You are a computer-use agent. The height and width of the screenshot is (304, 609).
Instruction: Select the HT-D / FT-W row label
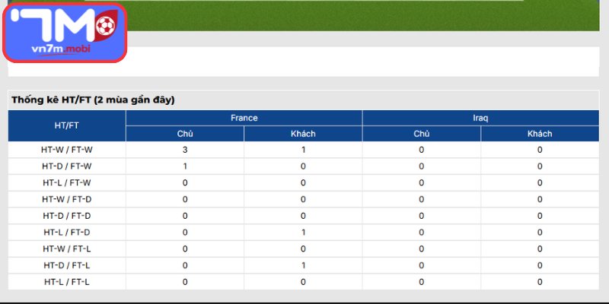(67, 166)
